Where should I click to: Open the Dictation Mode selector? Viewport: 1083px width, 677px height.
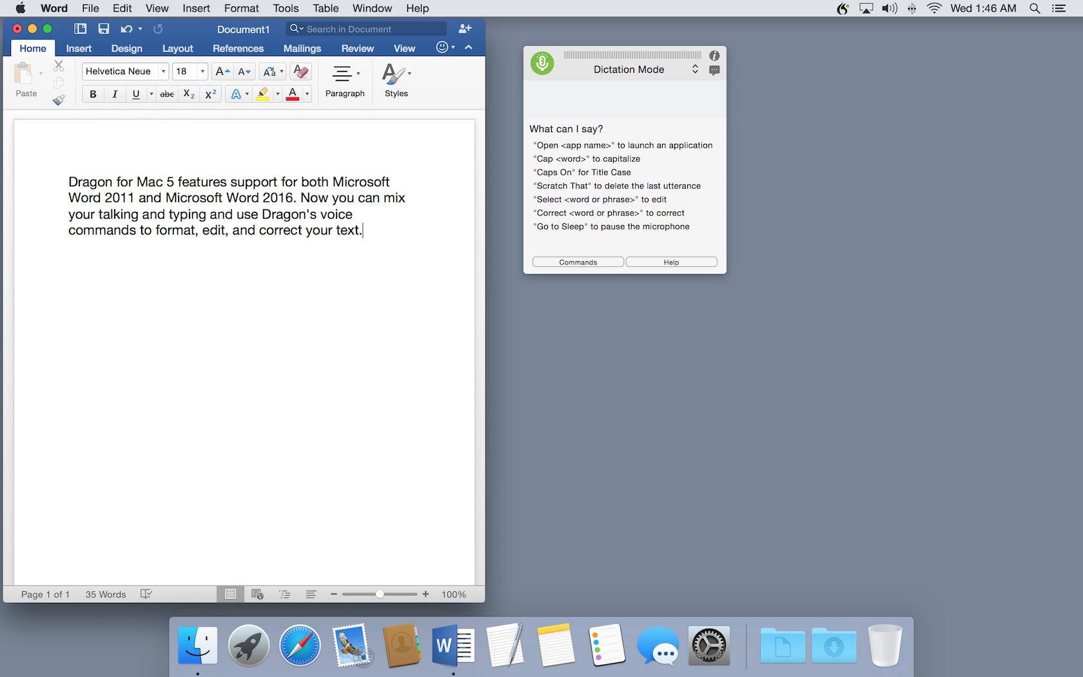tap(695, 69)
